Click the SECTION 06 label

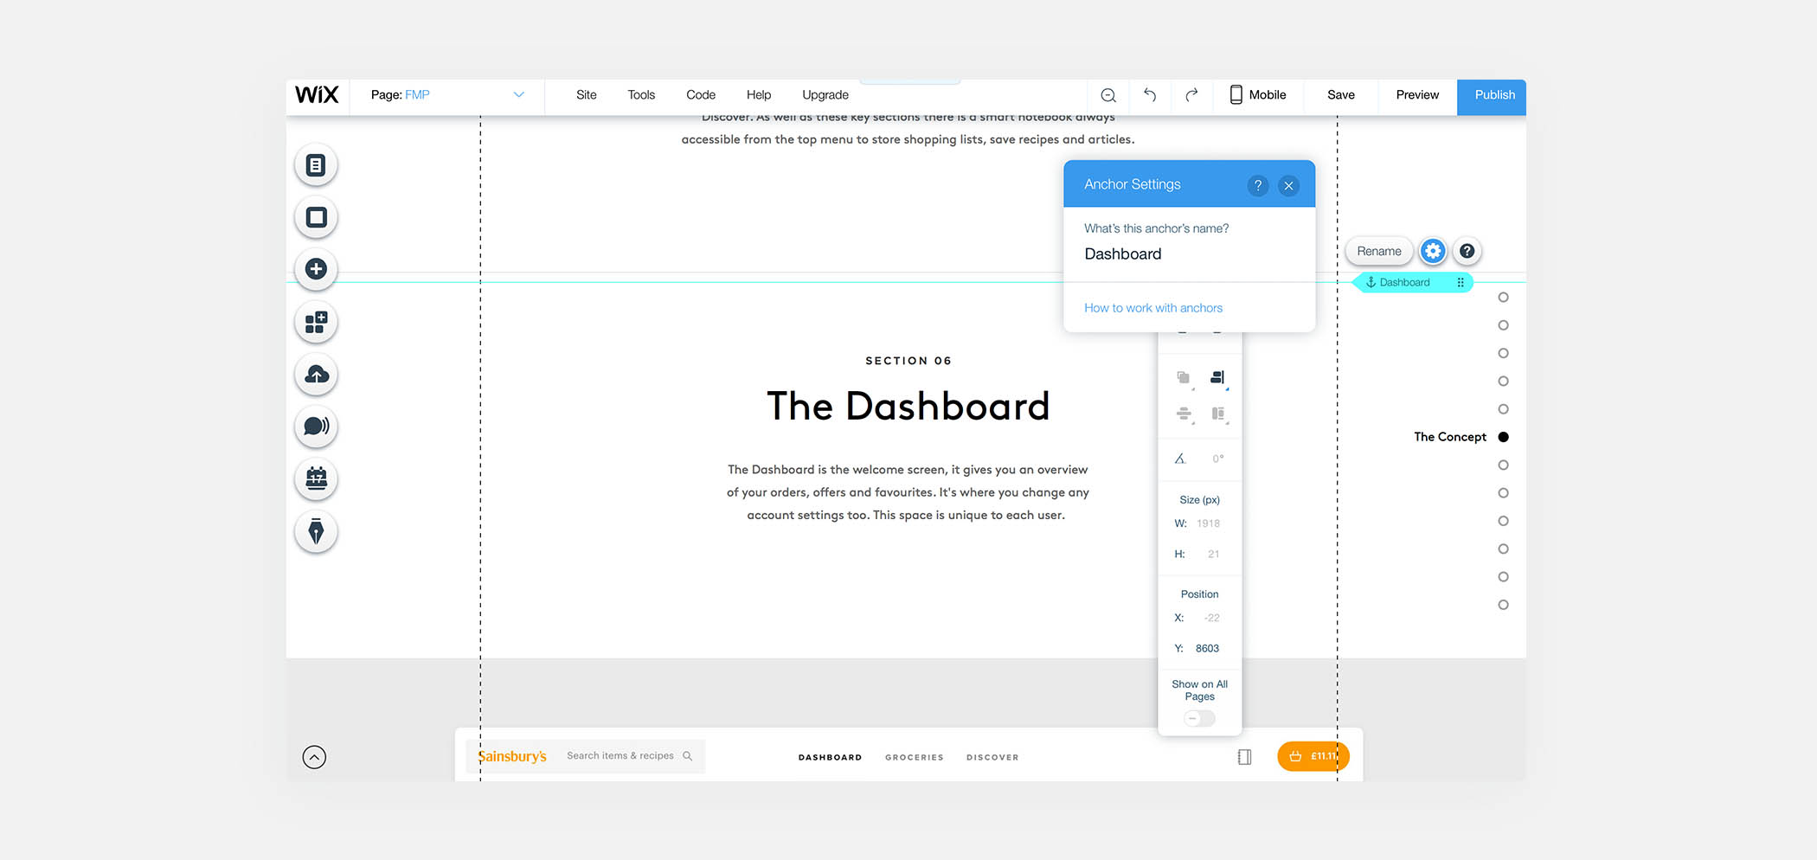coord(908,361)
